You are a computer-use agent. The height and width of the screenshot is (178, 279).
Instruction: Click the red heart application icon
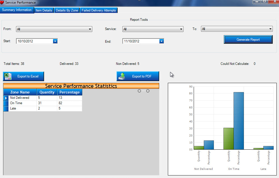click(2, 3)
